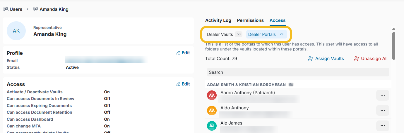Click the Activate / Deactivate Vaults setting label
The width and height of the screenshot is (404, 133).
point(35,92)
